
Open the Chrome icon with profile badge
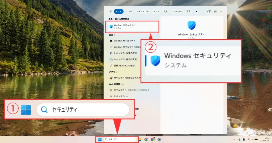(x=153, y=139)
